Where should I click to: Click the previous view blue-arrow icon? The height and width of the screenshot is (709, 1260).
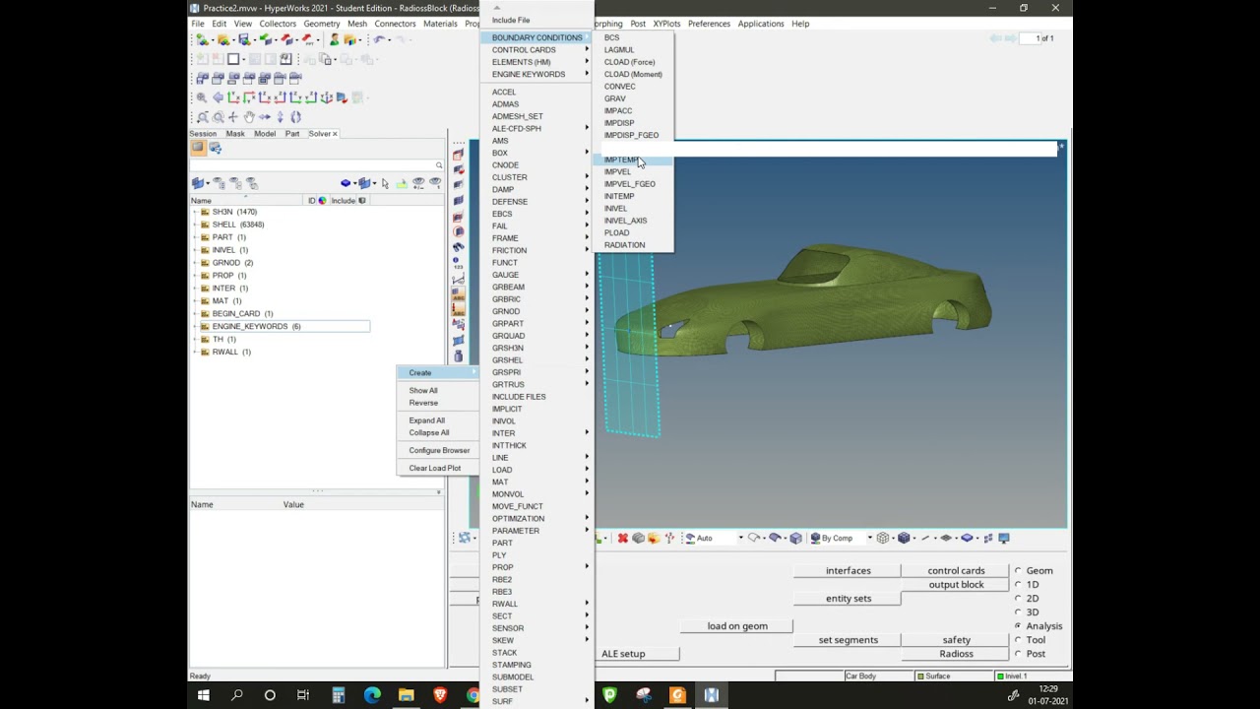point(219,97)
